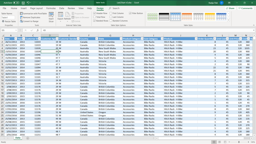The image size is (256, 144).
Task: Add a new sheet with plus icon
Action: pyautogui.click(x=28, y=138)
